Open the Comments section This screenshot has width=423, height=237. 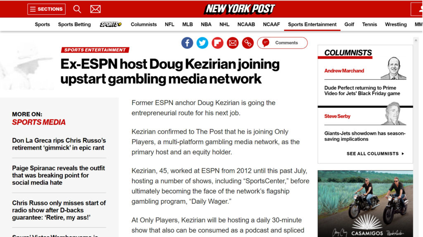pyautogui.click(x=282, y=43)
